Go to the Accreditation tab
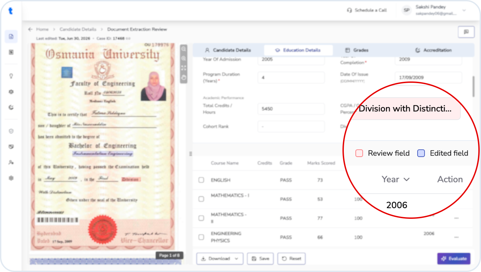The height and width of the screenshot is (272, 481). pos(433,50)
